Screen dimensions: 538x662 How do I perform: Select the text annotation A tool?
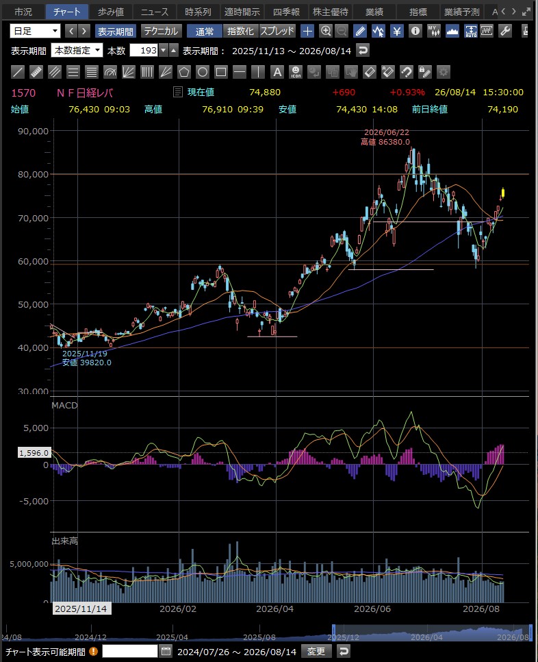click(277, 72)
